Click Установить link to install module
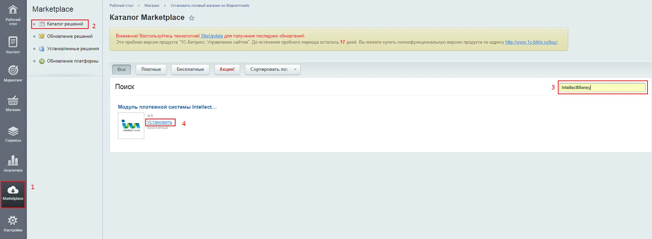This screenshot has width=652, height=239. coord(160,122)
